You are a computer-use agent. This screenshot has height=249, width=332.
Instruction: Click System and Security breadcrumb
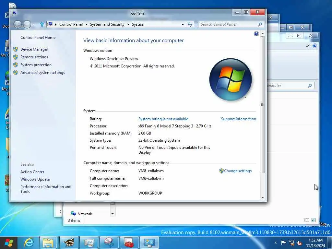pos(107,24)
